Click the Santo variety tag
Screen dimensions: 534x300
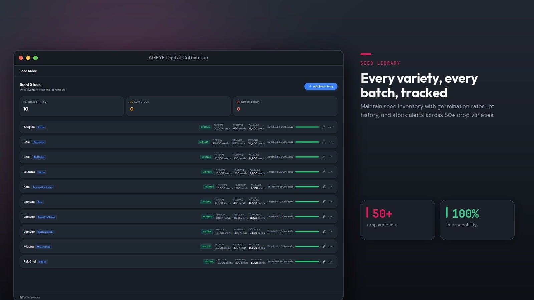[x=41, y=172]
